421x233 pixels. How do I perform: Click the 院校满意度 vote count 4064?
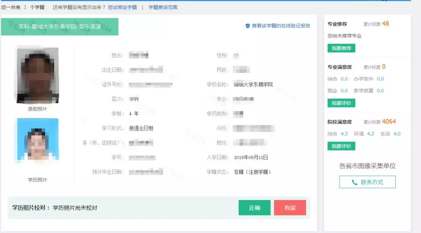(x=389, y=122)
